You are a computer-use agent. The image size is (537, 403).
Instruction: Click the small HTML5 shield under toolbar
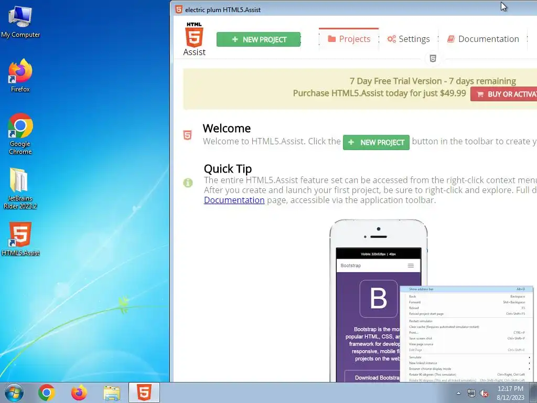pos(433,58)
